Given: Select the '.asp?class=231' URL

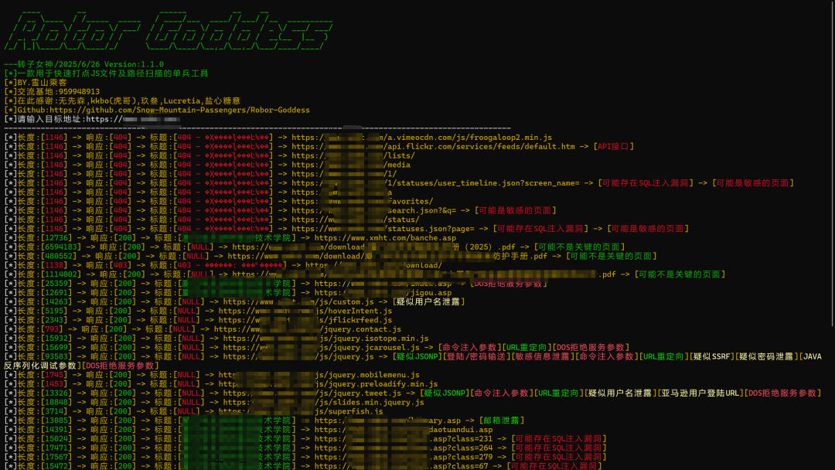Looking at the screenshot, I should pyautogui.click(x=403, y=438).
